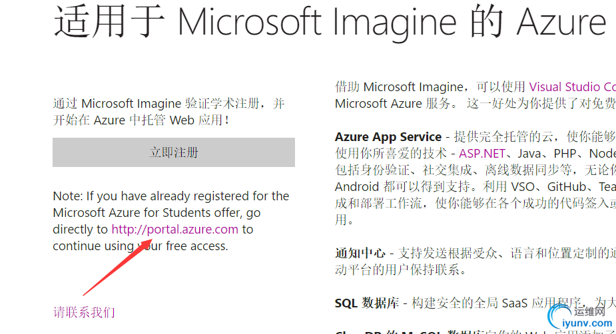The image size is (616, 334).
Task: Select the 通知中心 heading
Action: pos(360,253)
